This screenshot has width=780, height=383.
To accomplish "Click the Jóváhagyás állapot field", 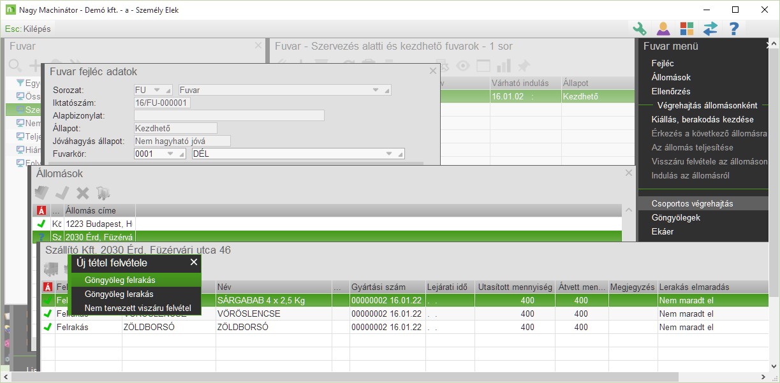I will (x=182, y=141).
